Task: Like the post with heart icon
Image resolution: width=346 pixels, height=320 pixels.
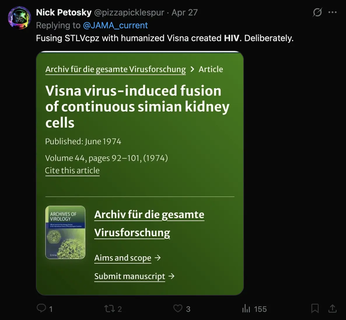Action: point(178,308)
